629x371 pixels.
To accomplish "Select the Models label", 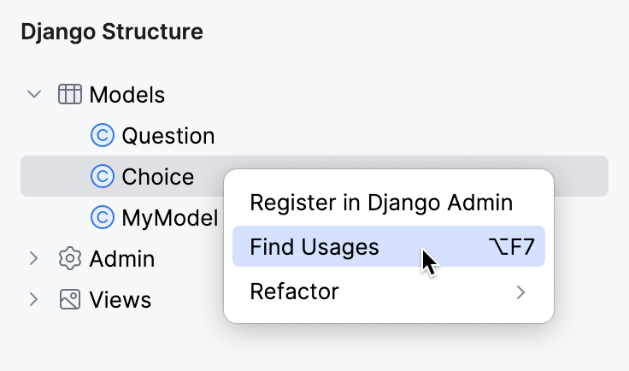I will point(127,94).
